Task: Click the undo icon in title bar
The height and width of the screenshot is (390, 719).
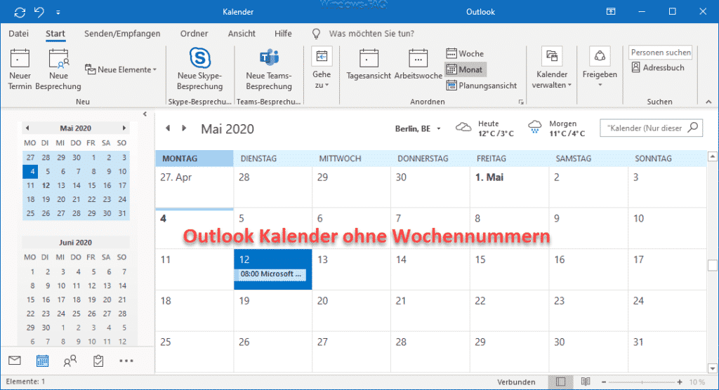Action: (x=39, y=12)
